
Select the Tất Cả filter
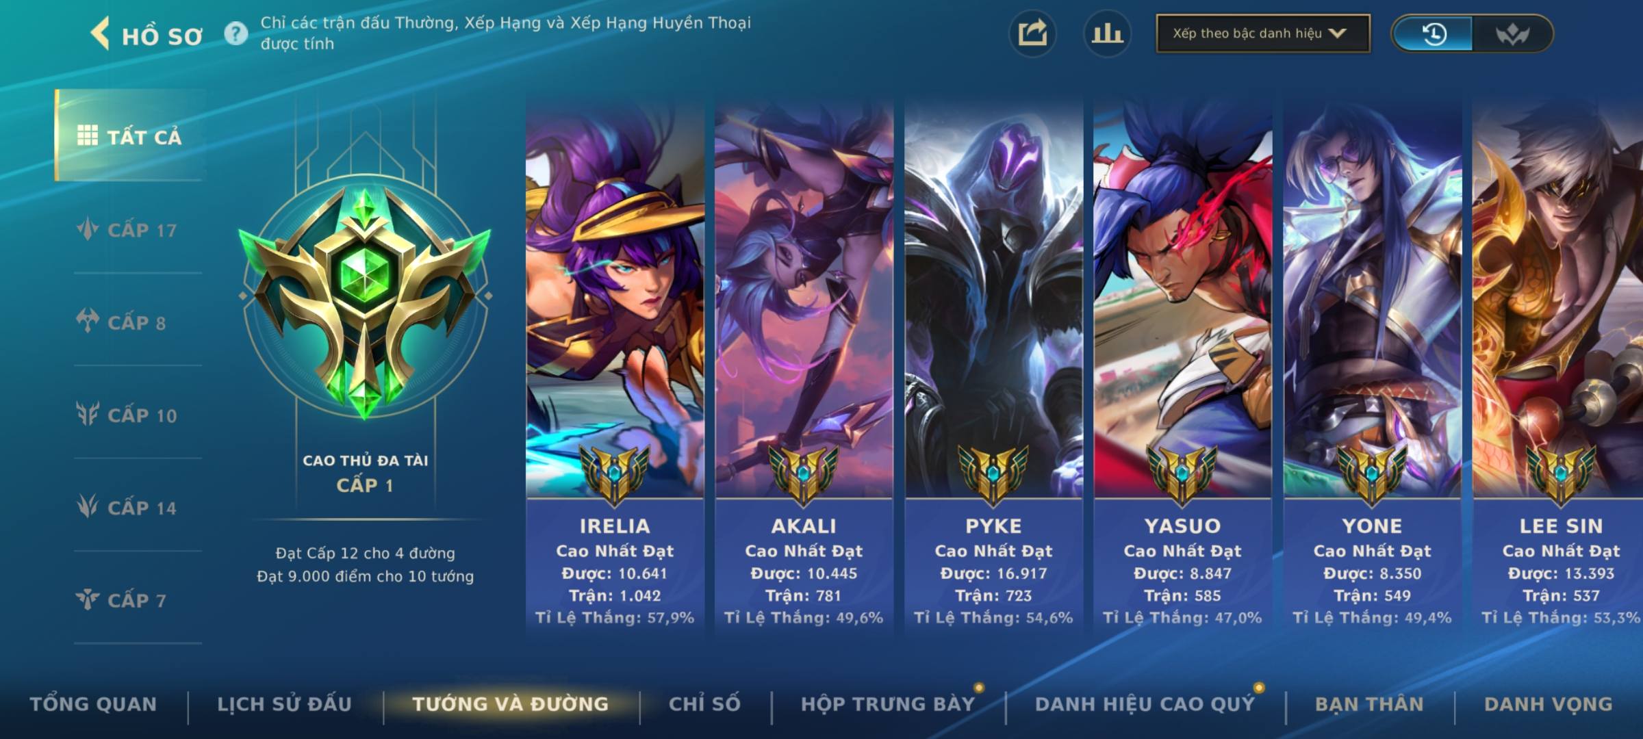[129, 136]
